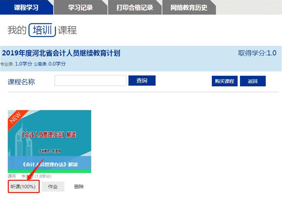Image resolution: width=282 pixels, height=199 pixels.
Task: Click the 听课(100%) button
Action: [24, 187]
